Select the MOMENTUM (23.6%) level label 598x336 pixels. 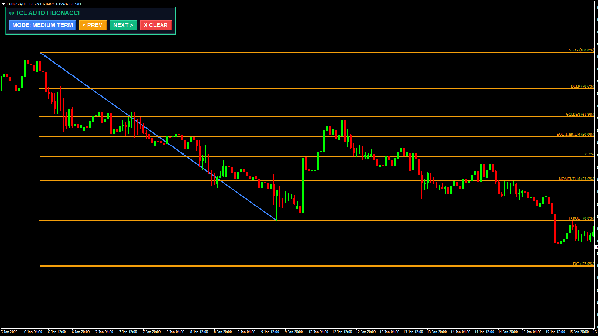(576, 179)
